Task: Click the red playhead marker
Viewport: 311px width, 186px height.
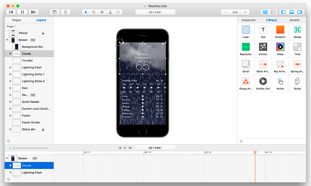Action: click(255, 153)
